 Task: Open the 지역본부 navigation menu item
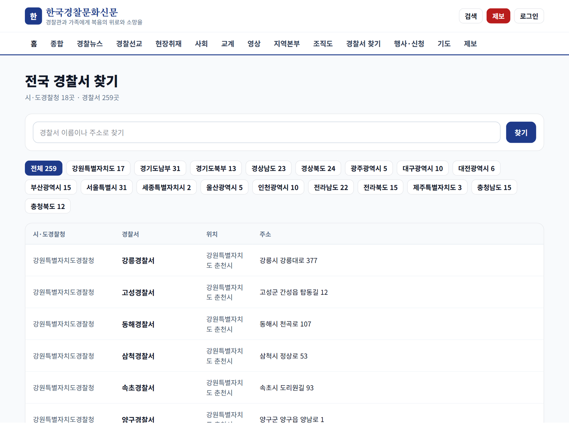coord(287,43)
